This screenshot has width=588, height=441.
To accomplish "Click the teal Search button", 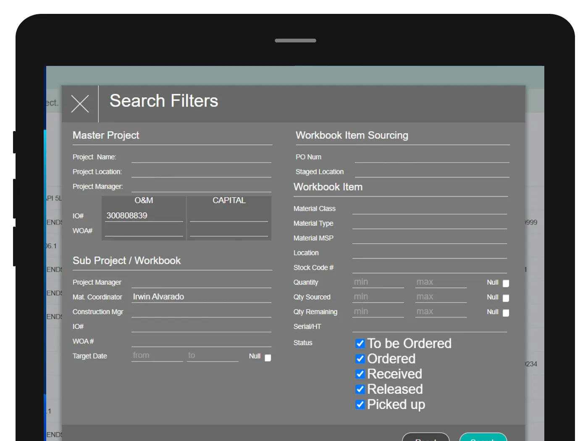I will coord(483,439).
